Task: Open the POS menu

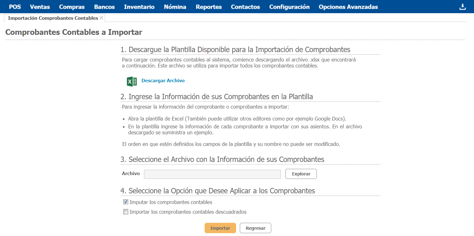Action: (15, 7)
